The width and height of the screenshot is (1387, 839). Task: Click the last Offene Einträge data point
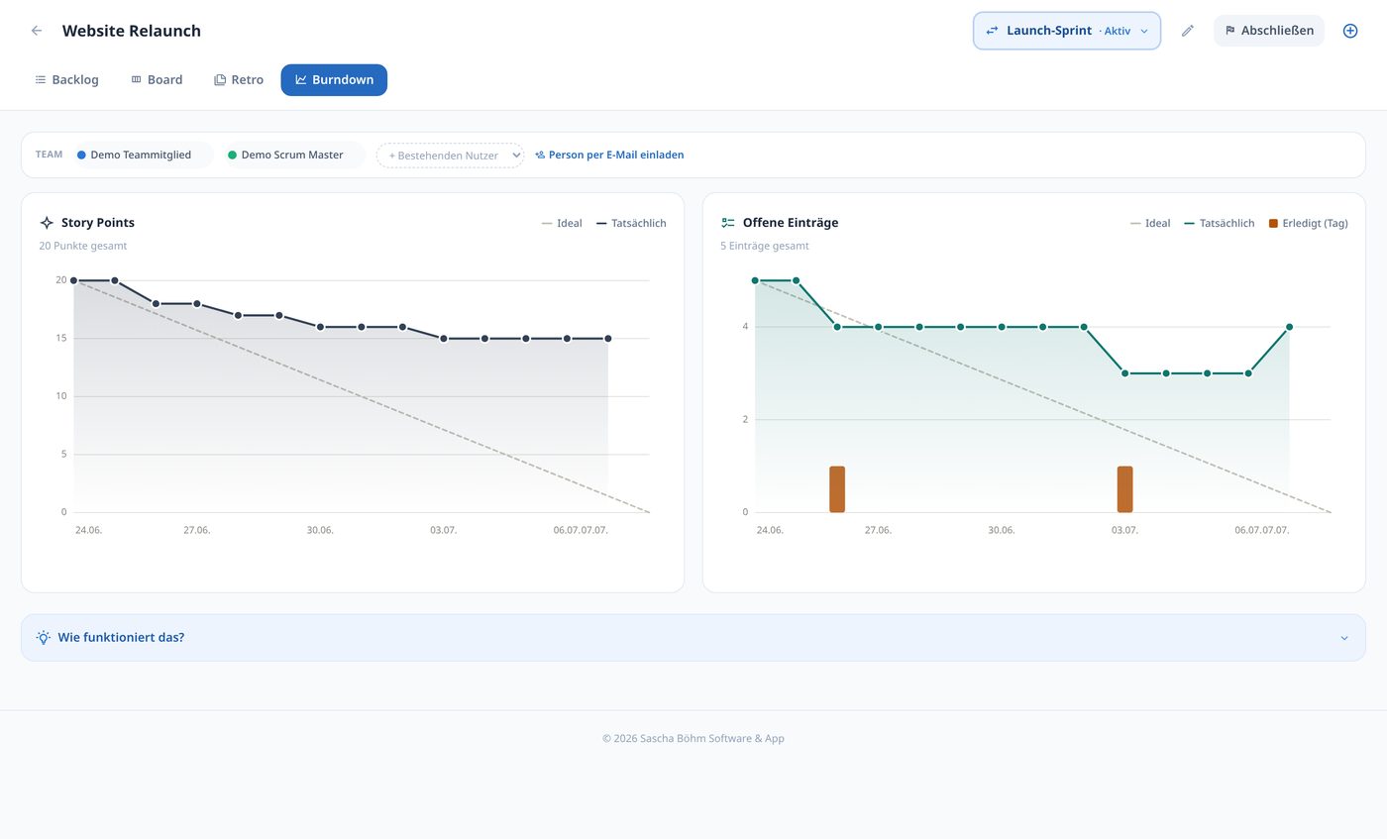tap(1289, 327)
